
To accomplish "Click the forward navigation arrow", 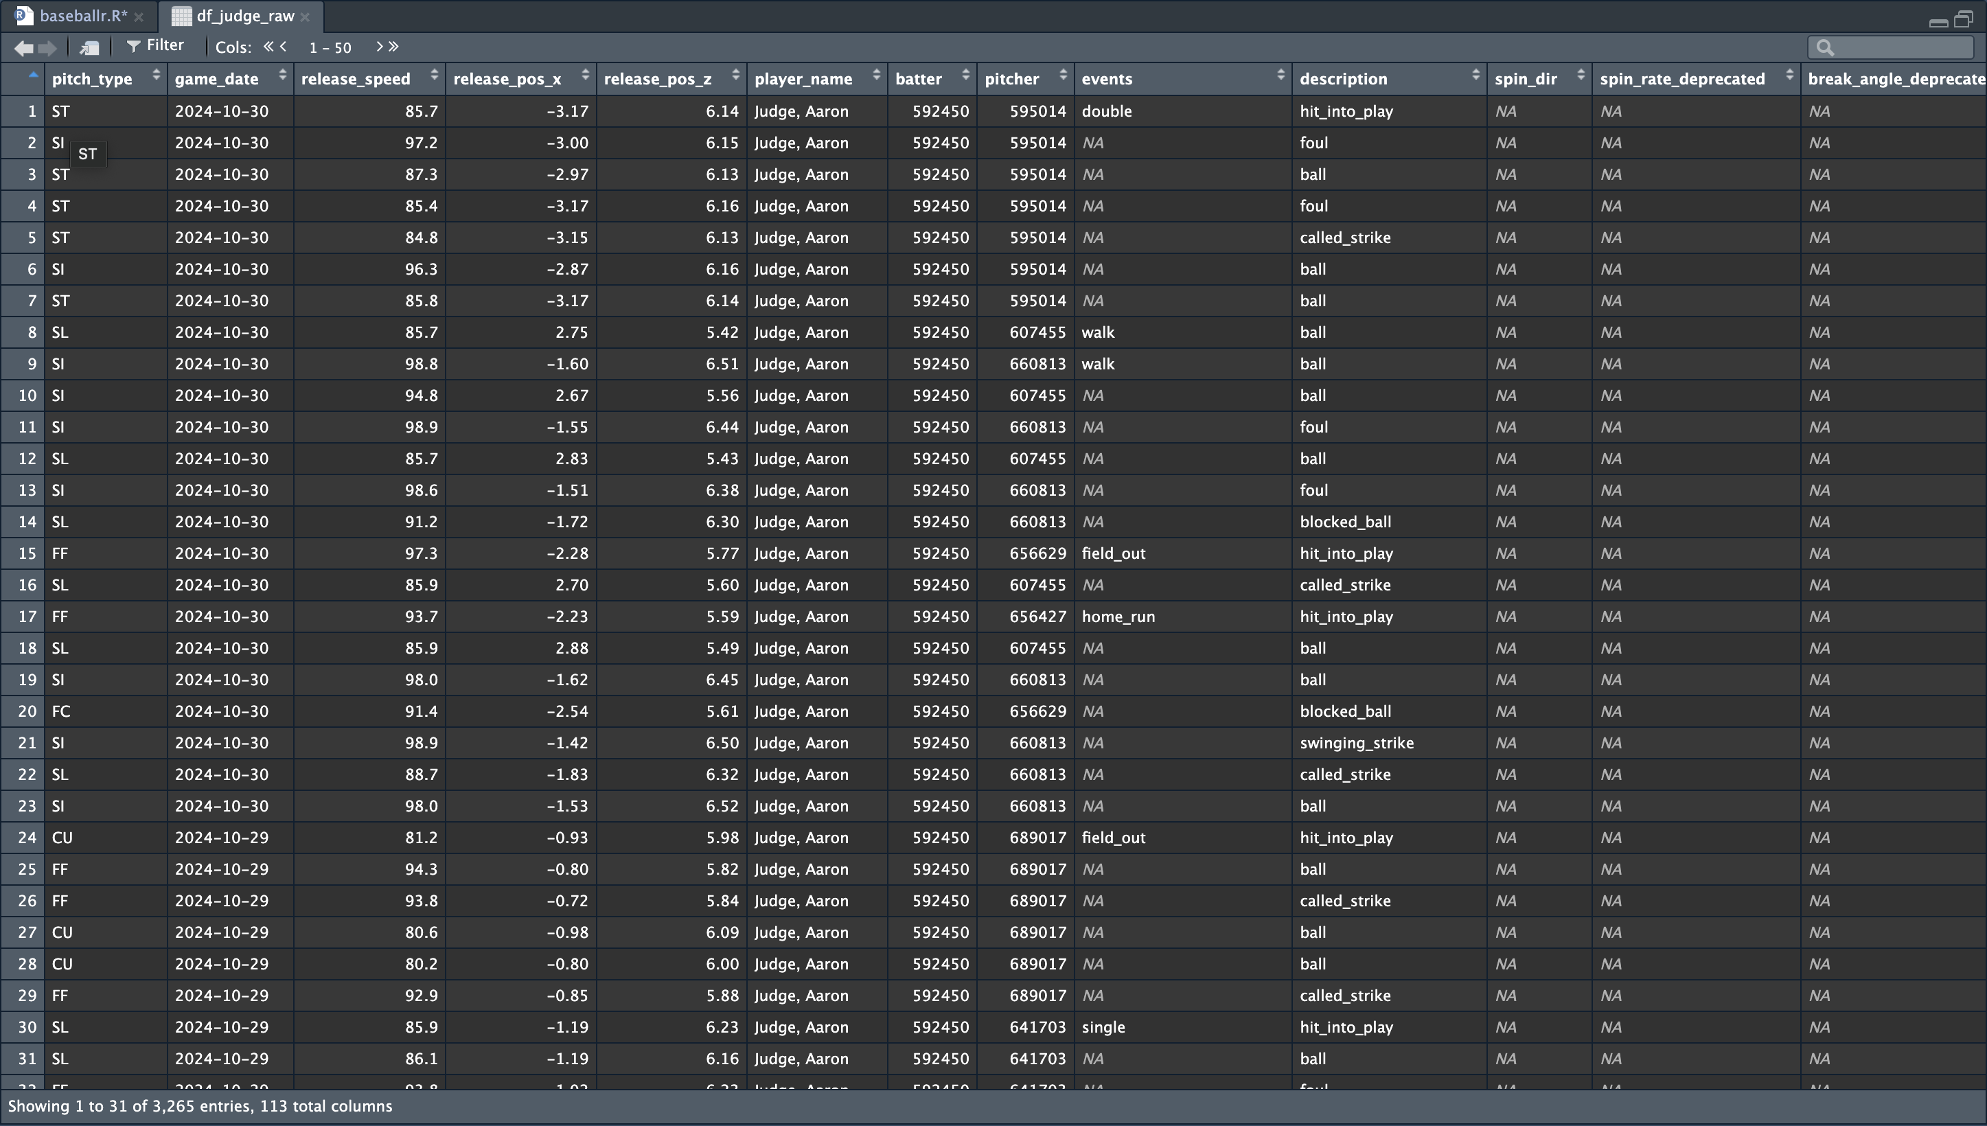I will [x=48, y=48].
